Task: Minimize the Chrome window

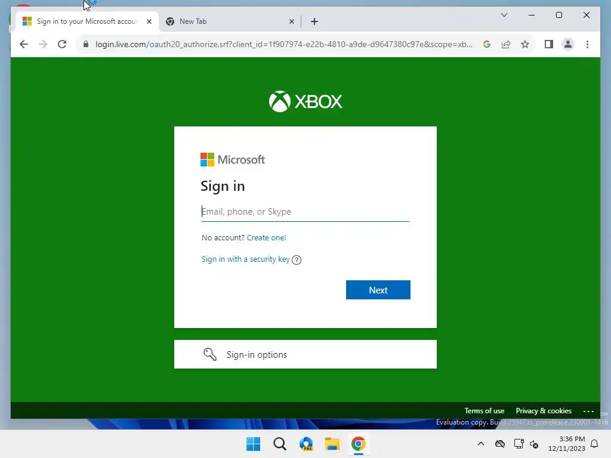Action: 532,15
